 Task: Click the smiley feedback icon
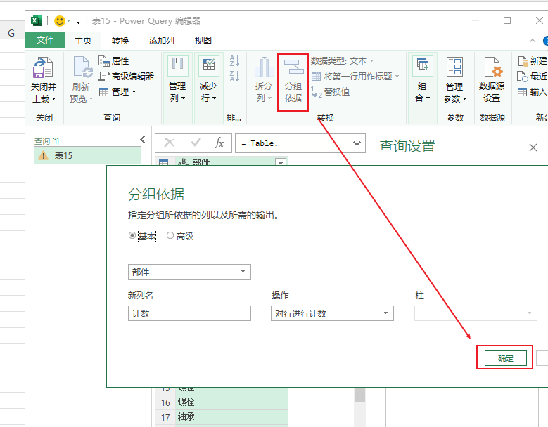click(60, 21)
